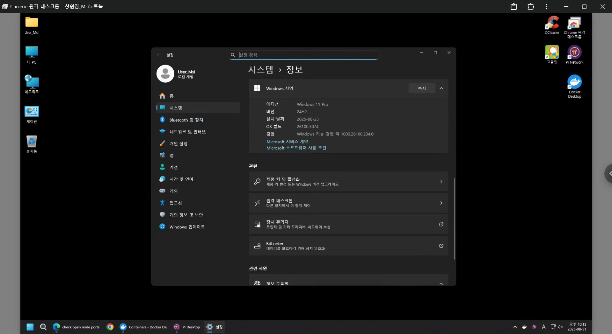The image size is (612, 334).
Task: Open Microsoft 서비스 계약 link
Action: [287, 142]
